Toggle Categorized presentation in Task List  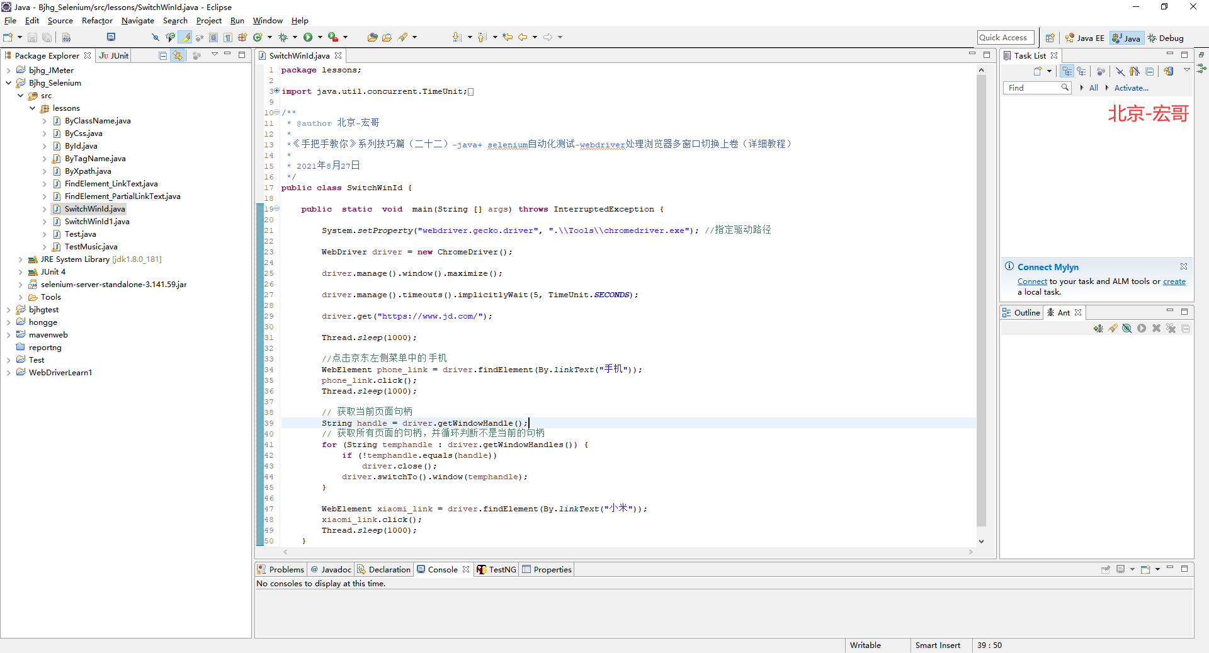pyautogui.click(x=1067, y=72)
